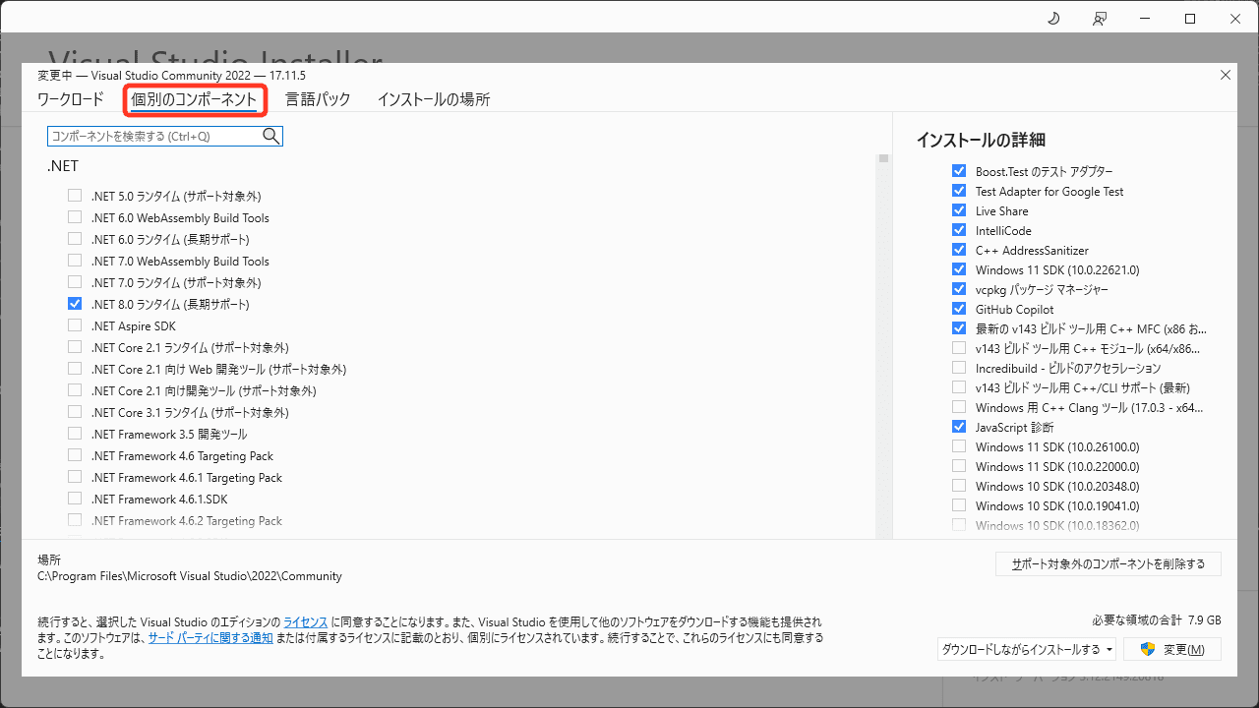Image resolution: width=1259 pixels, height=708 pixels.
Task: Open the dark theme toggle icon
Action: point(1052,18)
